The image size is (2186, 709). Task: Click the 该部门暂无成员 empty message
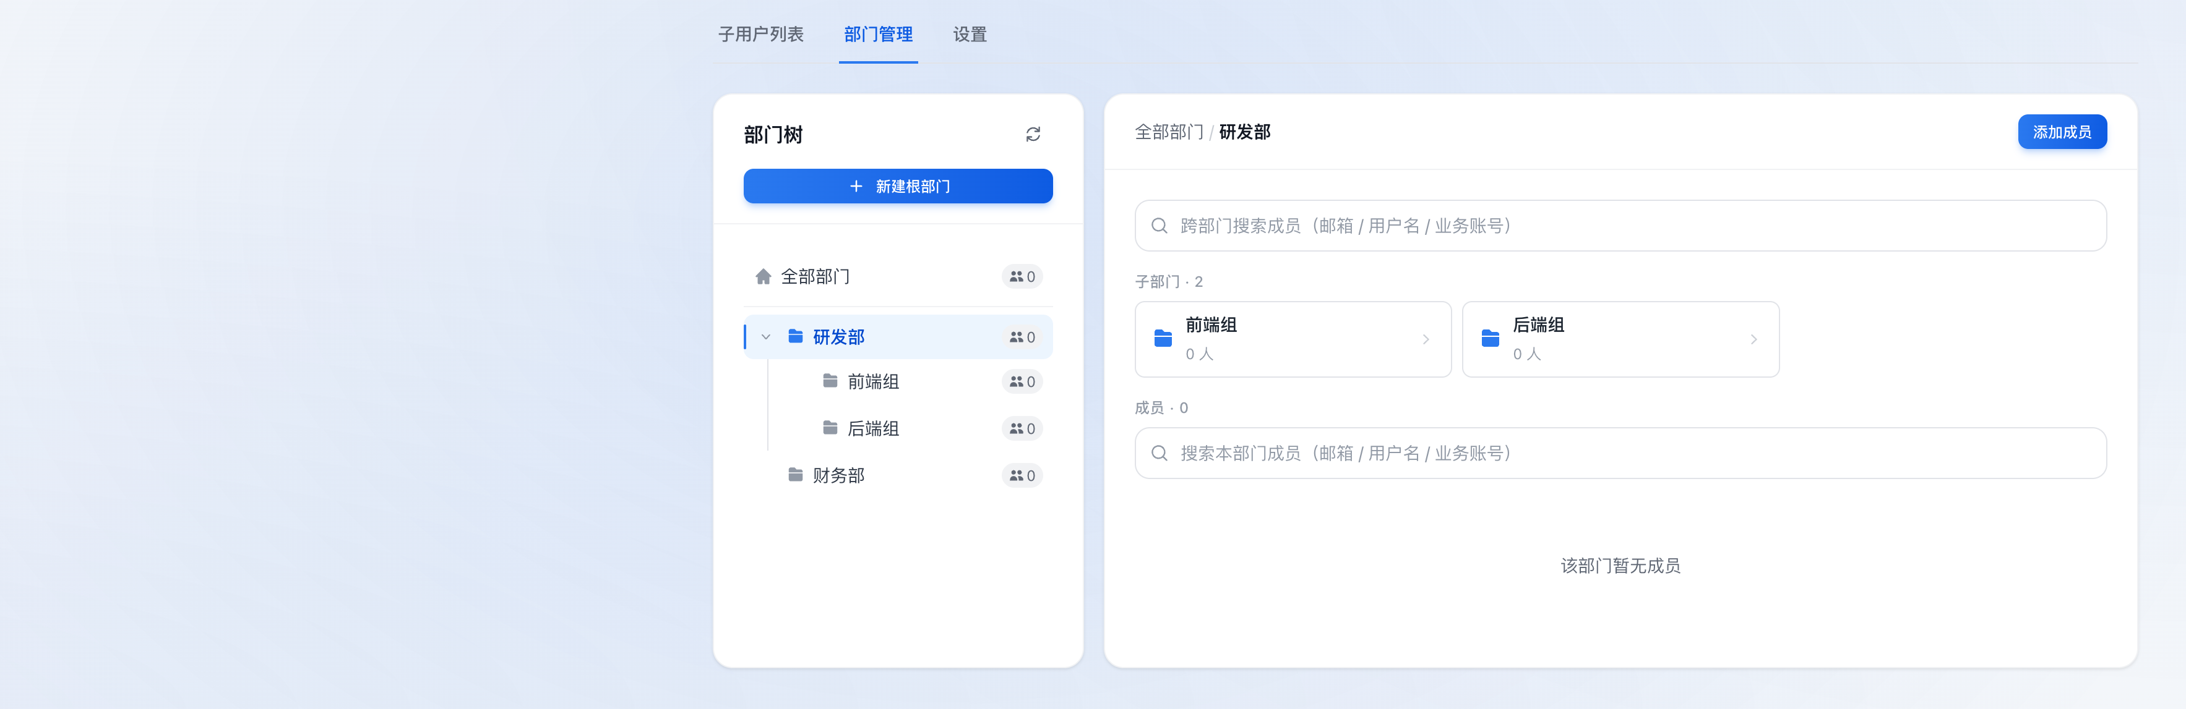tap(1620, 566)
